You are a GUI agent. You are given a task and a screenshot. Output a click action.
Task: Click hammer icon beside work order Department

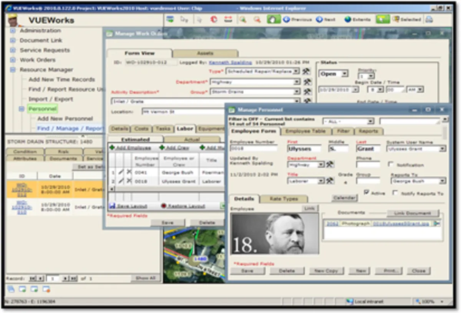pyautogui.click(x=307, y=82)
